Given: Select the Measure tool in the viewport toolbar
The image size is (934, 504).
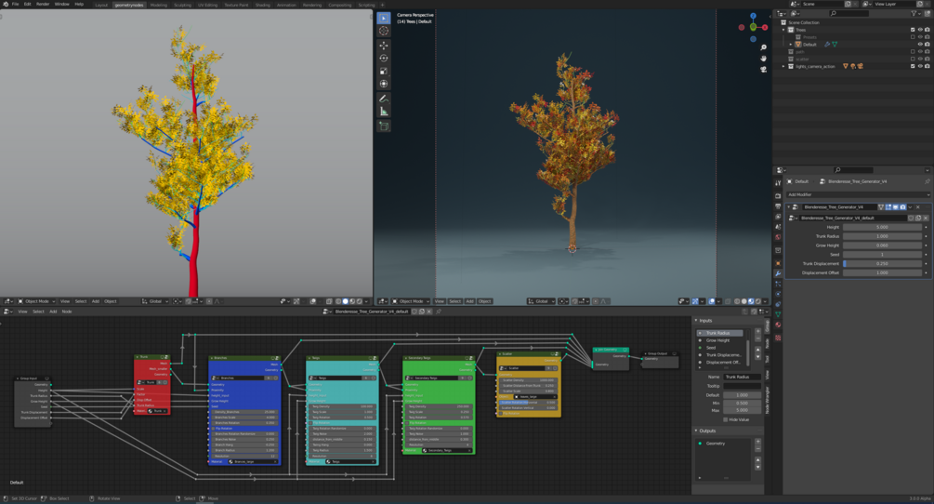Looking at the screenshot, I should (x=384, y=111).
